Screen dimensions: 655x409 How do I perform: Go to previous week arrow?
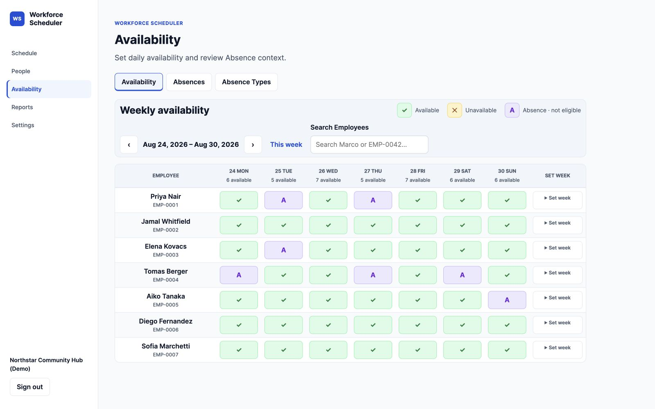[129, 145]
